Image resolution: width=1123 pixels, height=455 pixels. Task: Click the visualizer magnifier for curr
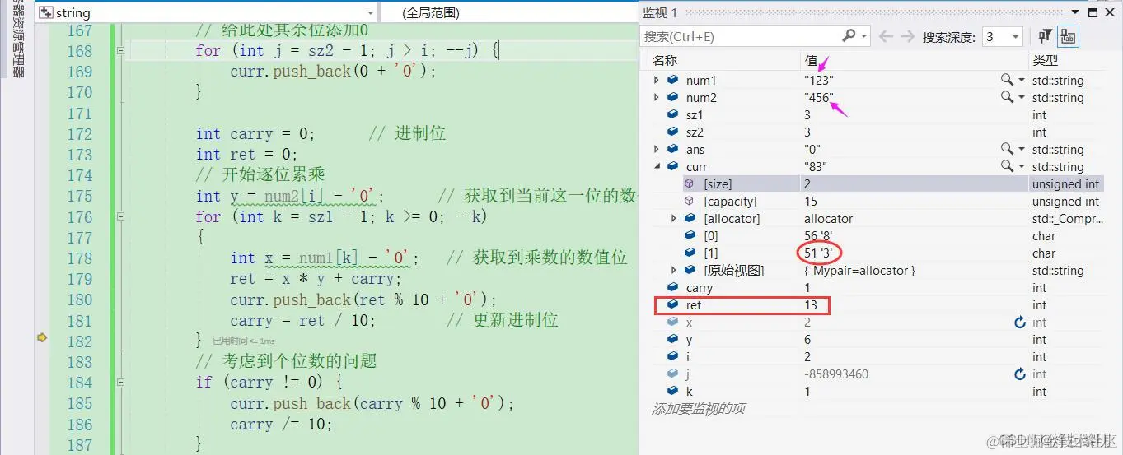1007,166
